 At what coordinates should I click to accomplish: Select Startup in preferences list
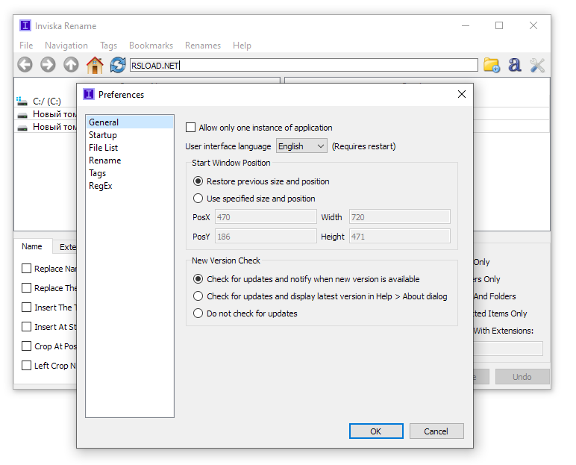(x=130, y=135)
